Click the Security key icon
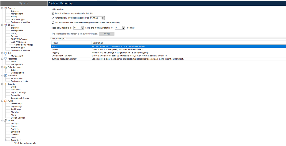Image resolution: width=286 pixels, height=146 pixels. click(5, 84)
